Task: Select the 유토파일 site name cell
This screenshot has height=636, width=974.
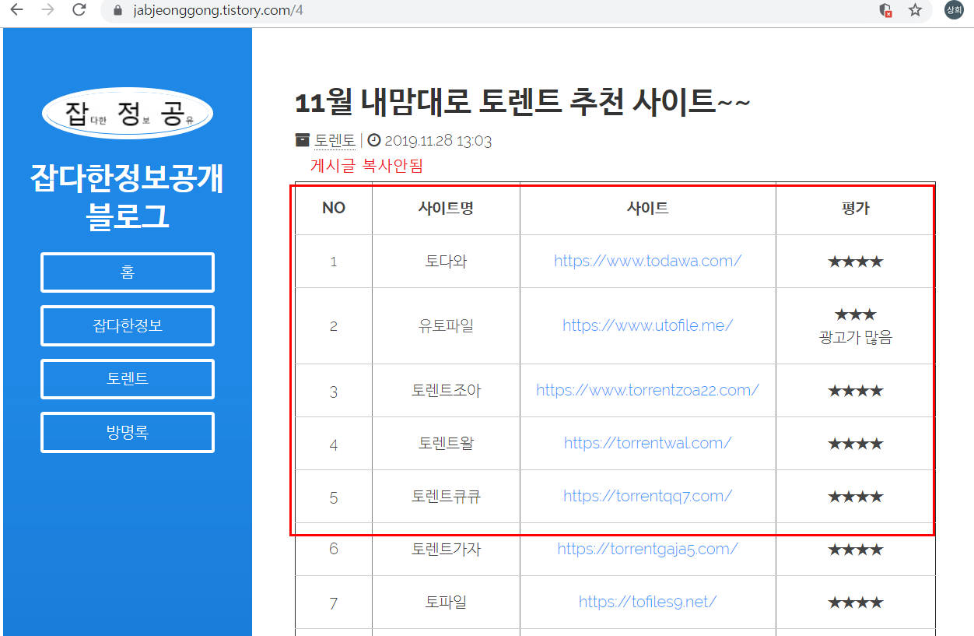Action: point(446,325)
